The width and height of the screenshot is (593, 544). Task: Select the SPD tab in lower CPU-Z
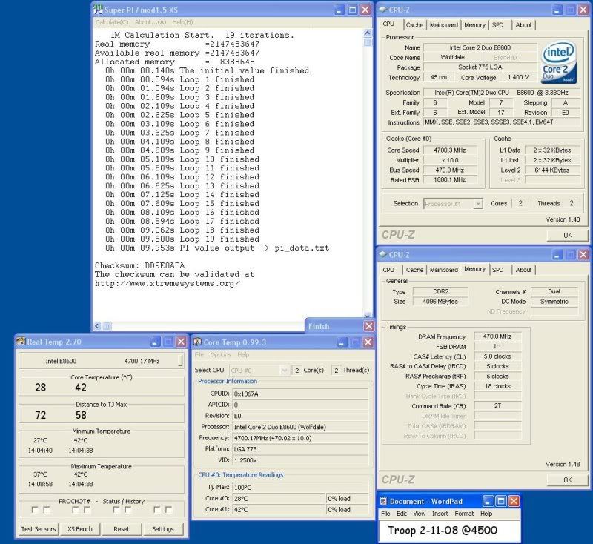[x=497, y=270]
